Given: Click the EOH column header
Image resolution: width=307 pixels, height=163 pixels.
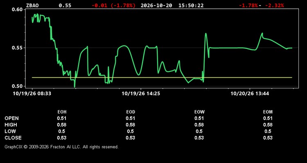Looking at the screenshot, I should click(x=62, y=112).
